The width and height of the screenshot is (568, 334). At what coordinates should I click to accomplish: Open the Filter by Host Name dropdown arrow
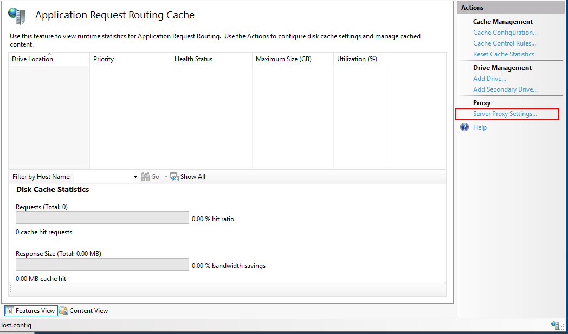pyautogui.click(x=135, y=177)
